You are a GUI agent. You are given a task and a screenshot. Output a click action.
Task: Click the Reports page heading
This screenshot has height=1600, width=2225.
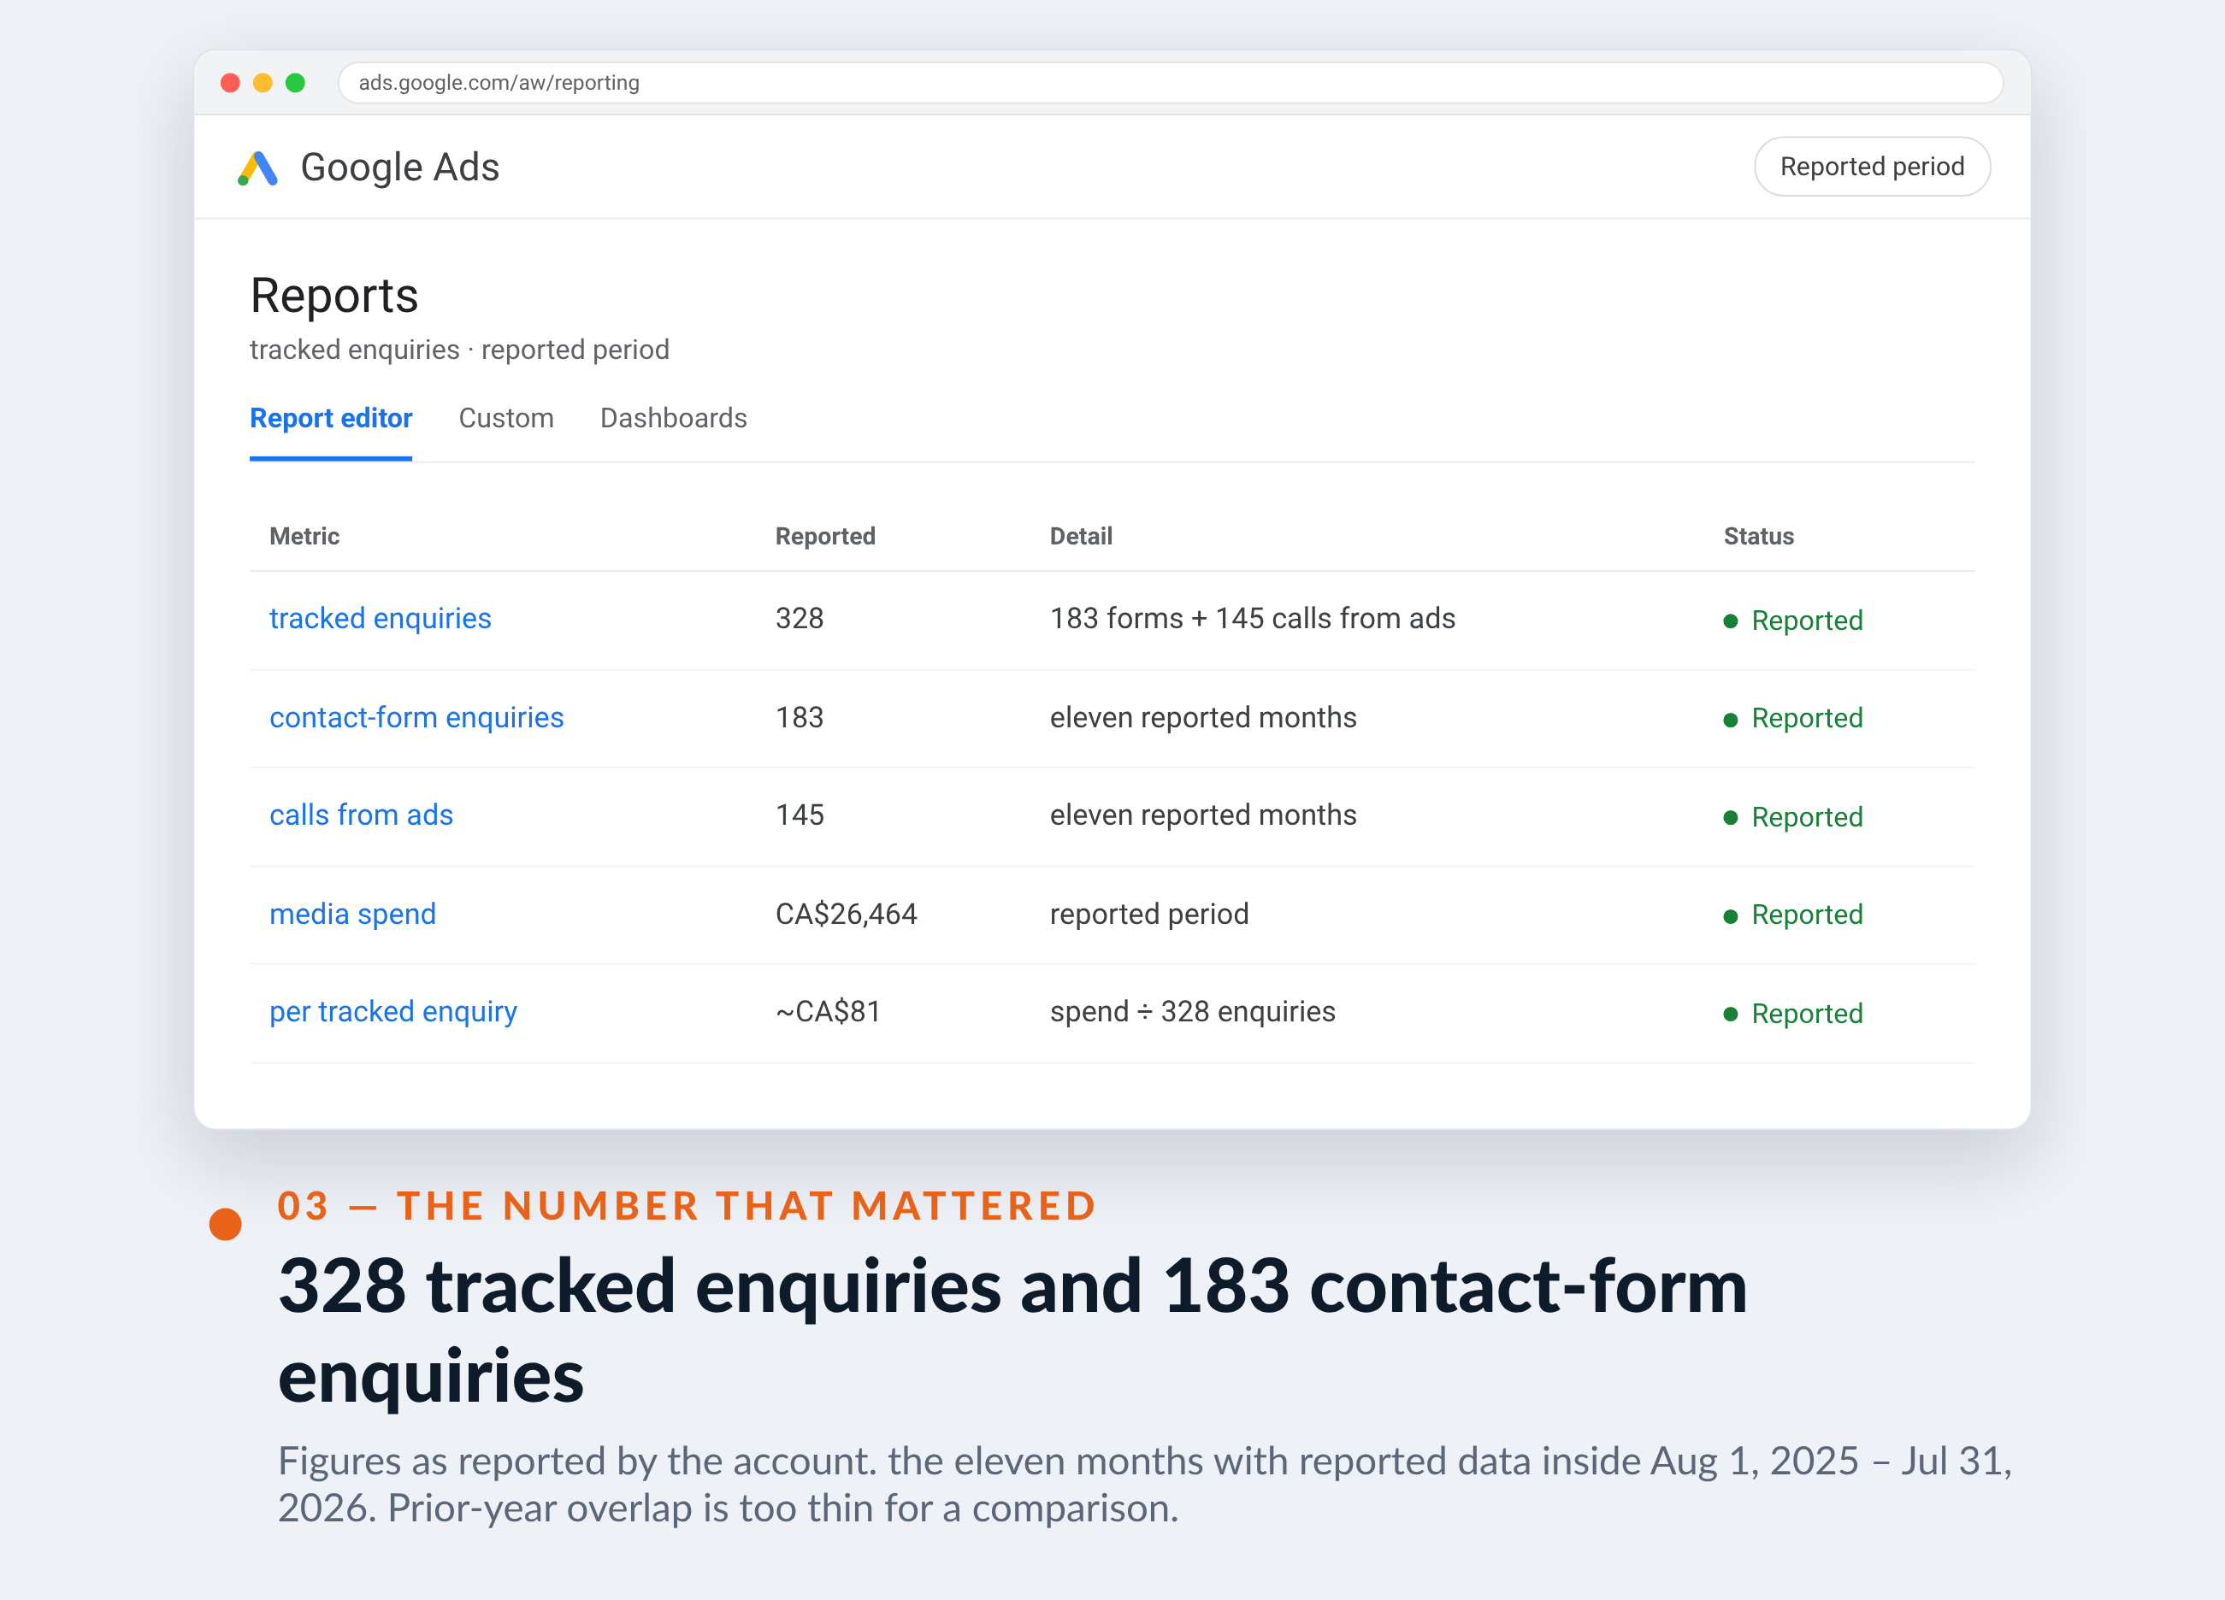(334, 296)
